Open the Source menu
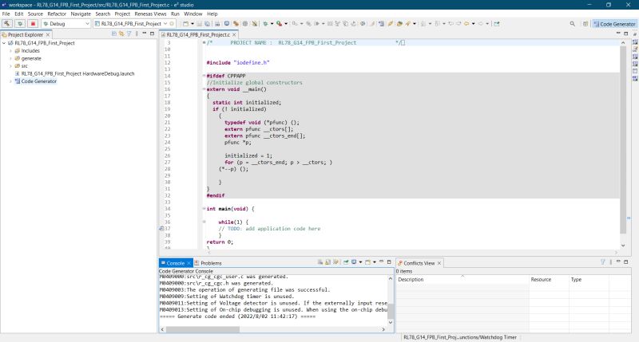639x342 pixels. [x=35, y=14]
